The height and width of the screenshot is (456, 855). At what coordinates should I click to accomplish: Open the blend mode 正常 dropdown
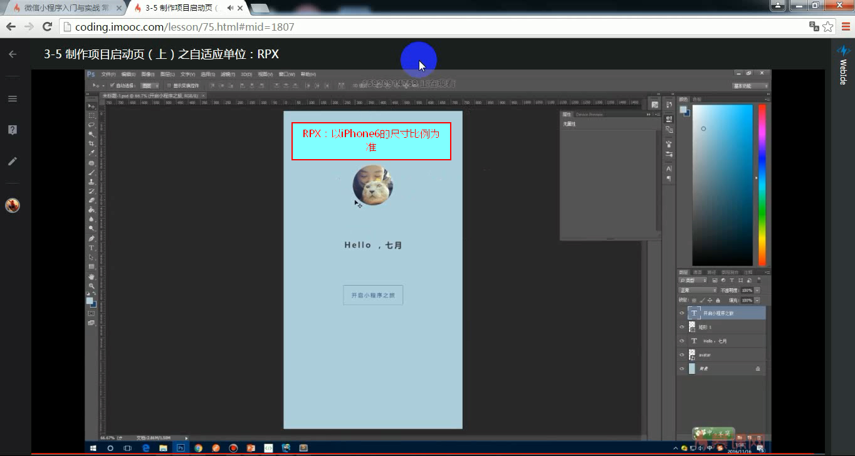(698, 290)
